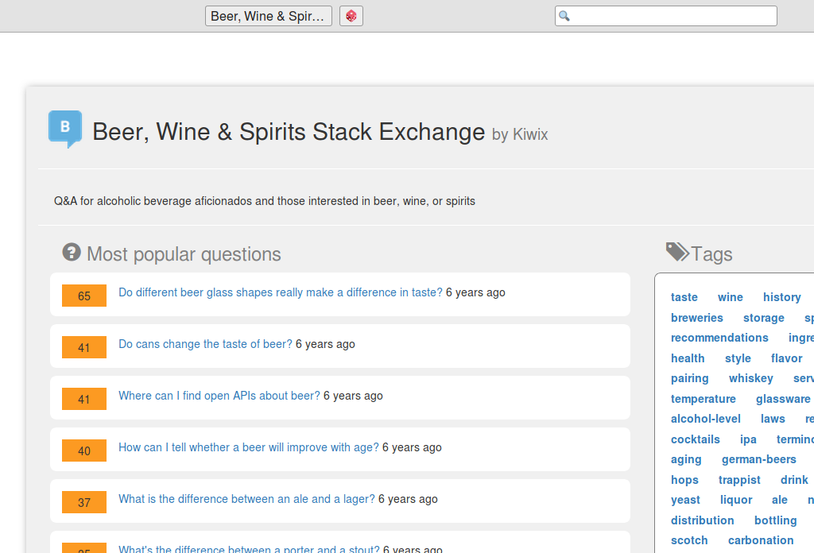The width and height of the screenshot is (814, 553).
Task: Select the 'taste' tag
Action: 684,297
